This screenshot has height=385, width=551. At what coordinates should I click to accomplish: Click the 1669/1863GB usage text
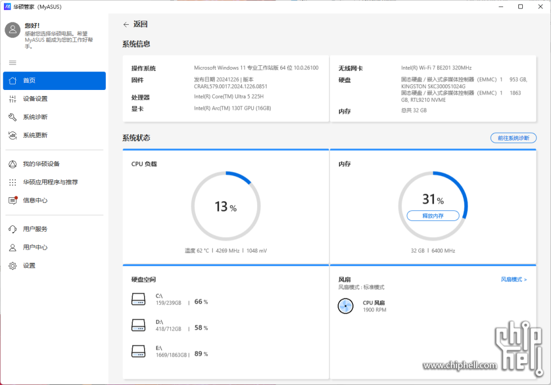172,355
